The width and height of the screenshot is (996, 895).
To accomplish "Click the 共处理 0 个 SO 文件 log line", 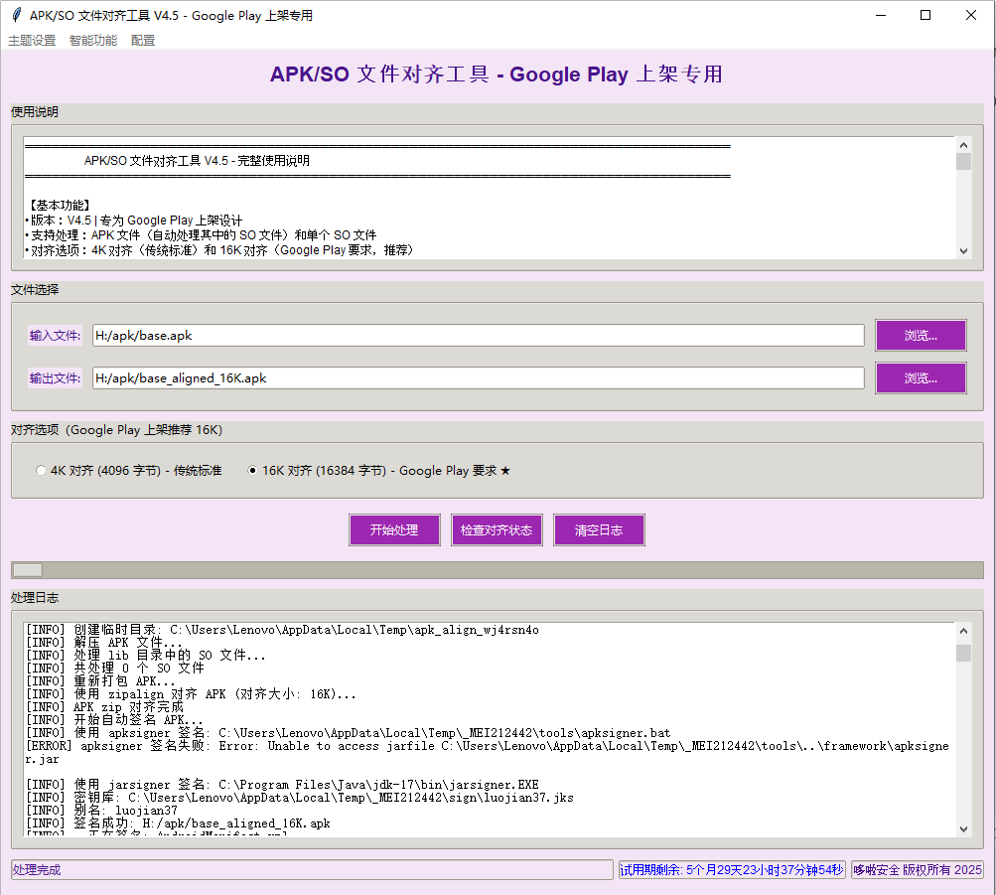I will (115, 669).
